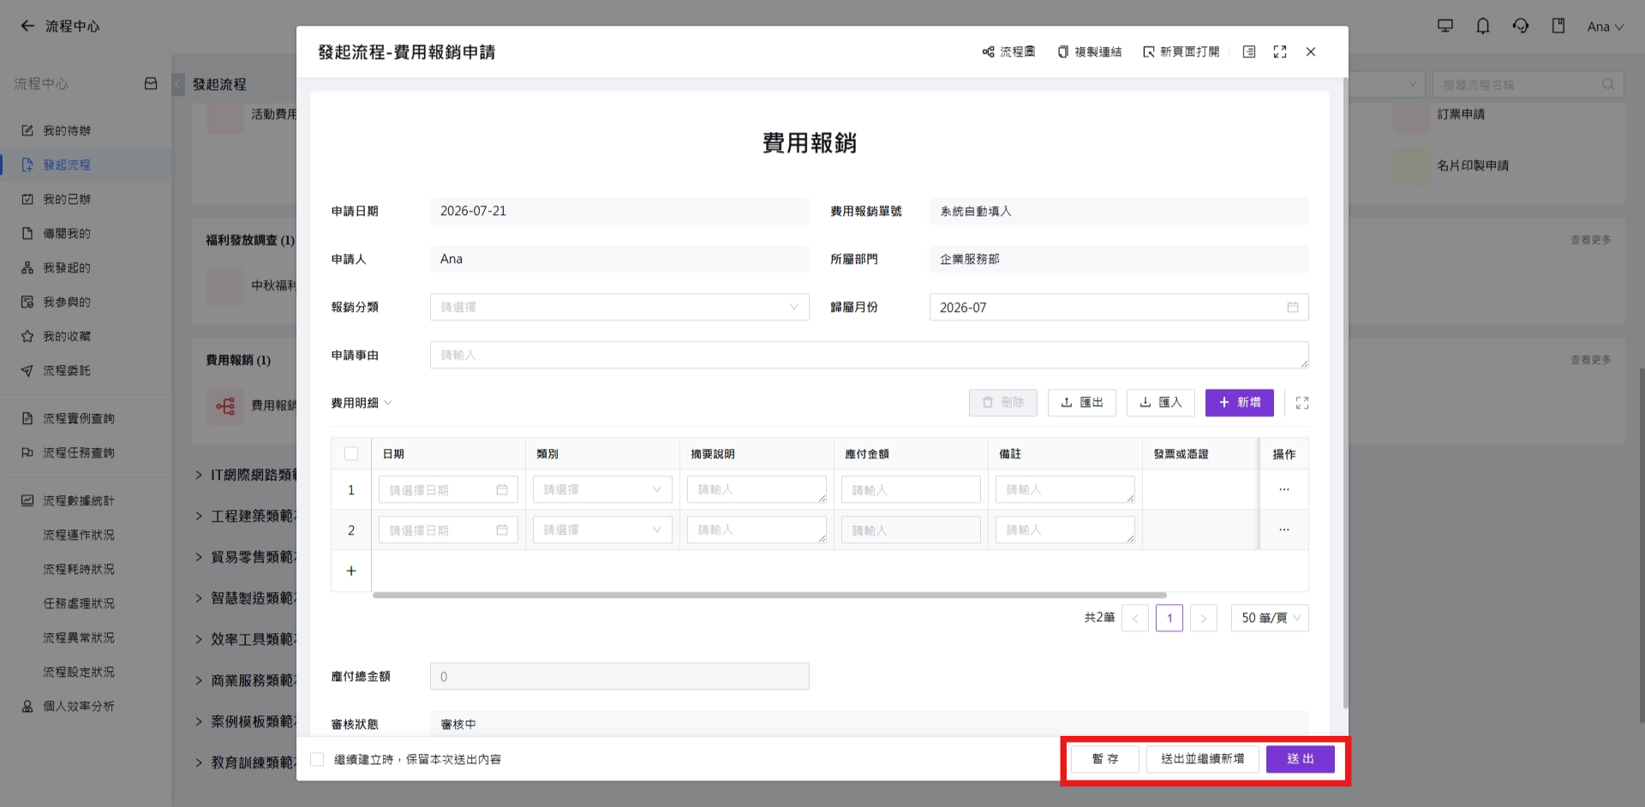Click the detail table horizontal scrollbar
The height and width of the screenshot is (807, 1645).
click(769, 595)
